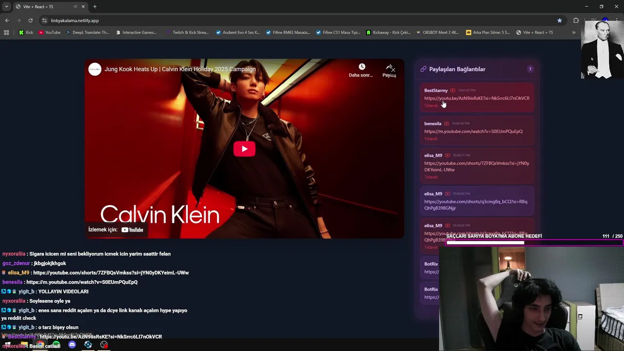Click the 'Daha sonra' watch later clock icon
Image resolution: width=624 pixels, height=351 pixels.
point(362,67)
